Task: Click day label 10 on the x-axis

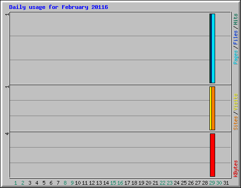Action: click(78, 183)
